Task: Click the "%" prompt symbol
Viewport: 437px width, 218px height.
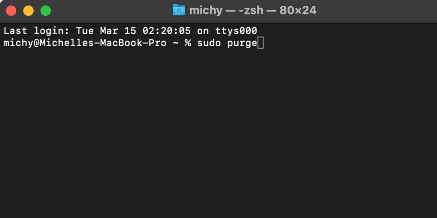Action: click(187, 43)
